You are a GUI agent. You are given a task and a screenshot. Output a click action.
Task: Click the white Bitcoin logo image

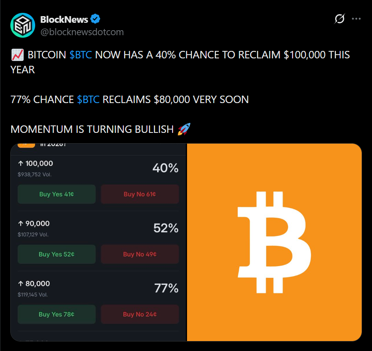pyautogui.click(x=274, y=242)
